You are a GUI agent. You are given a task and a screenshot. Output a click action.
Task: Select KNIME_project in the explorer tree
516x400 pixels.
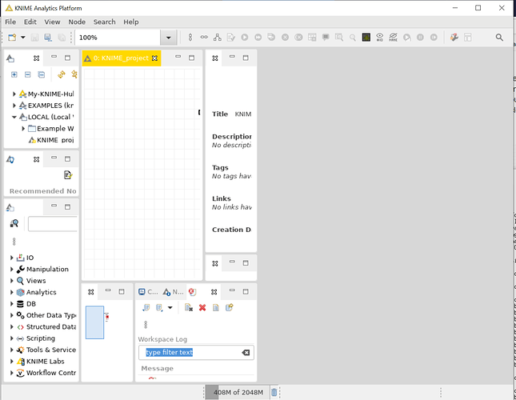point(51,140)
